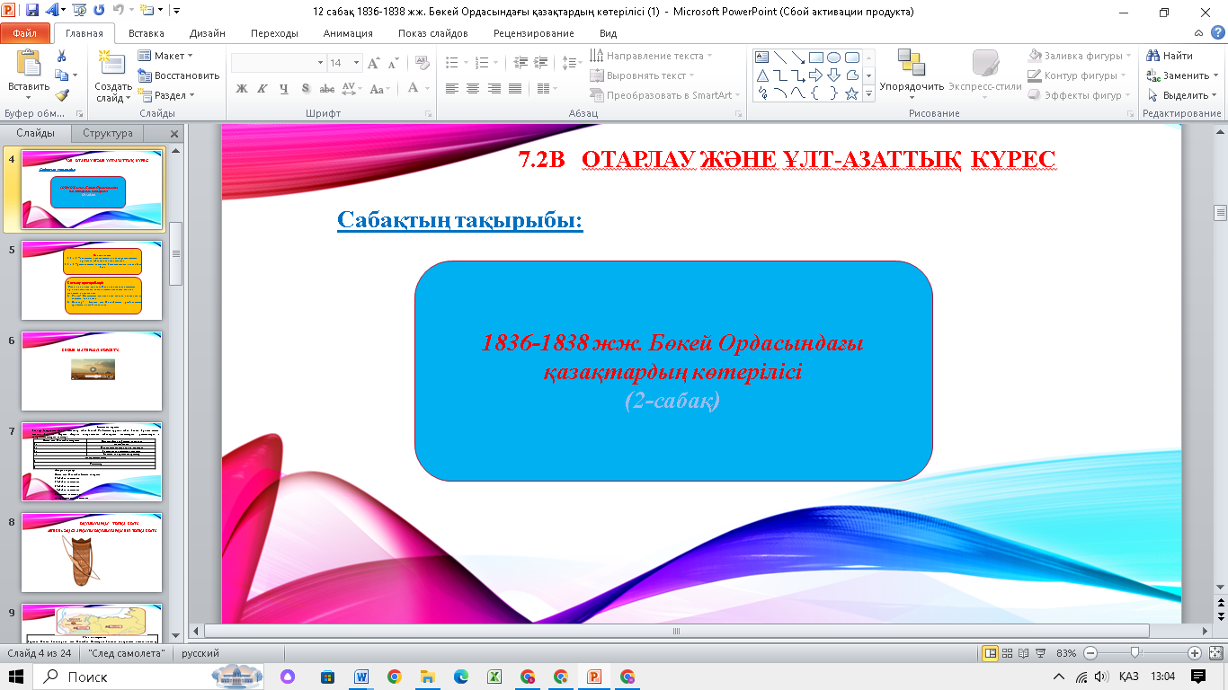Decrease the font size with the small A

(x=394, y=63)
